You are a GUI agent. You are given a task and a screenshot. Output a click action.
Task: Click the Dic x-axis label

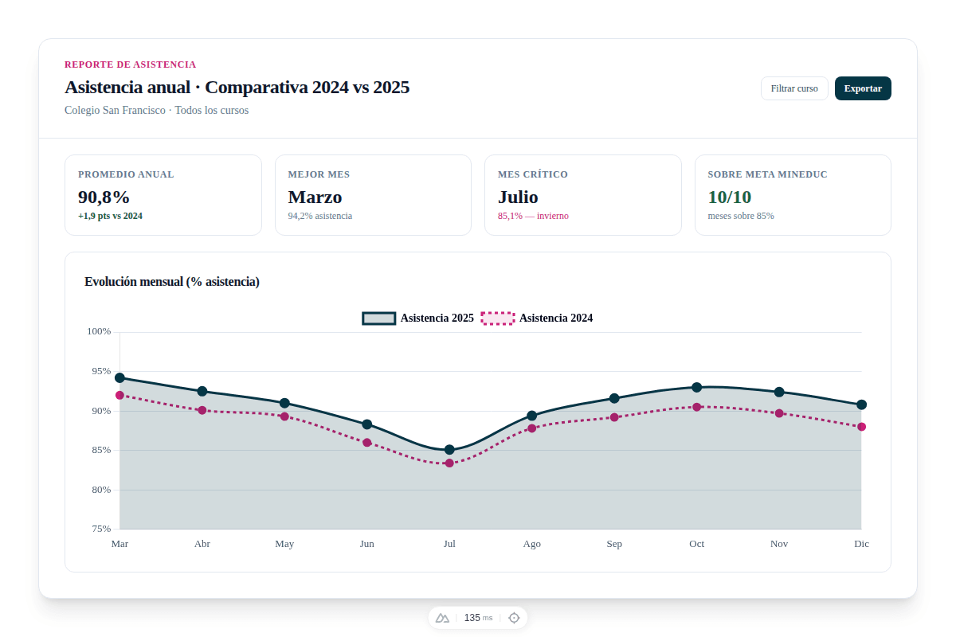tap(861, 544)
